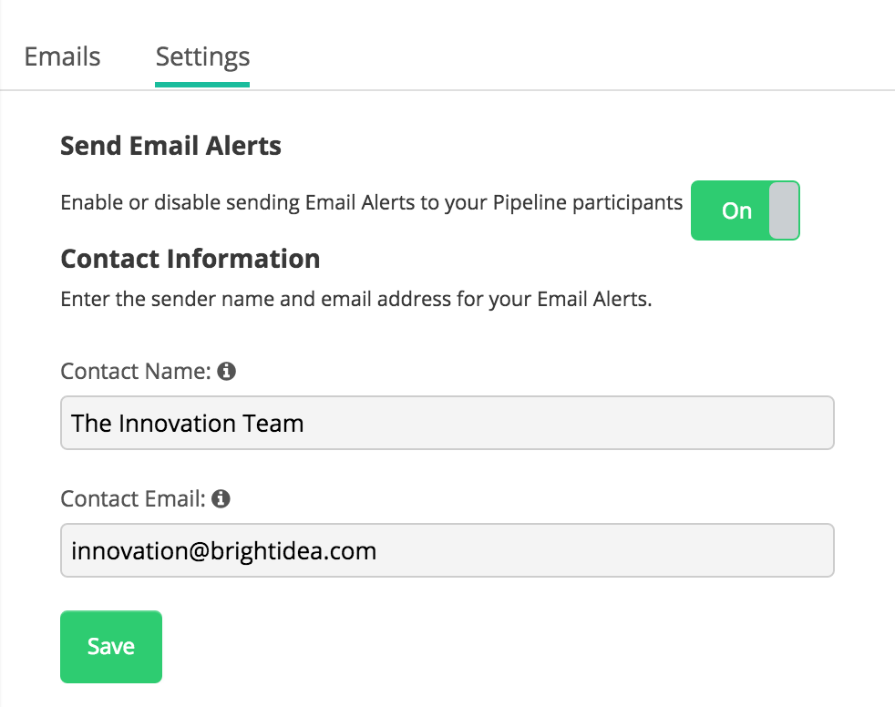
Task: Click the 'Contact Information' heading
Action: coord(190,259)
